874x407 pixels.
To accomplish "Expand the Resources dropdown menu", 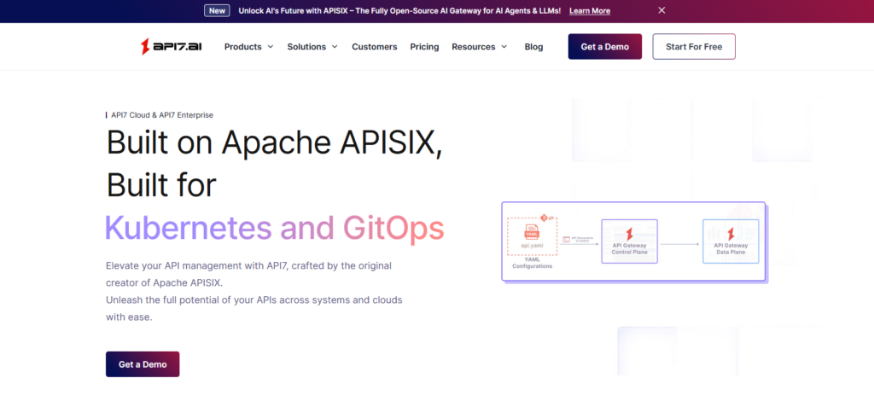I will click(479, 47).
